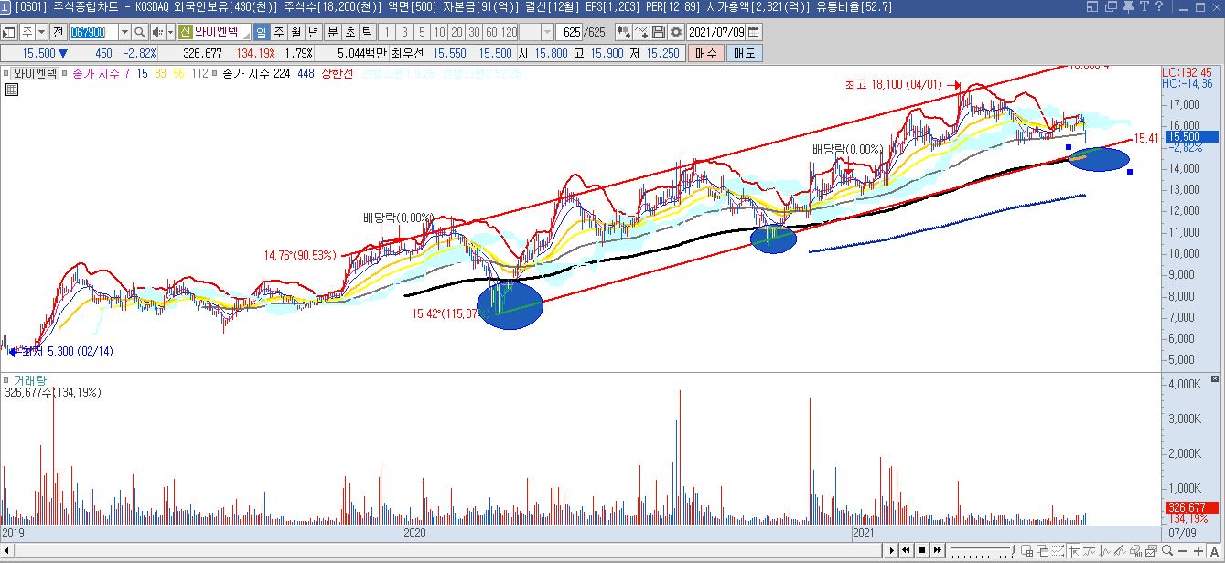1225x563 pixels.
Task: Open the 와이엔텍 stock name selector
Action: tap(221, 32)
